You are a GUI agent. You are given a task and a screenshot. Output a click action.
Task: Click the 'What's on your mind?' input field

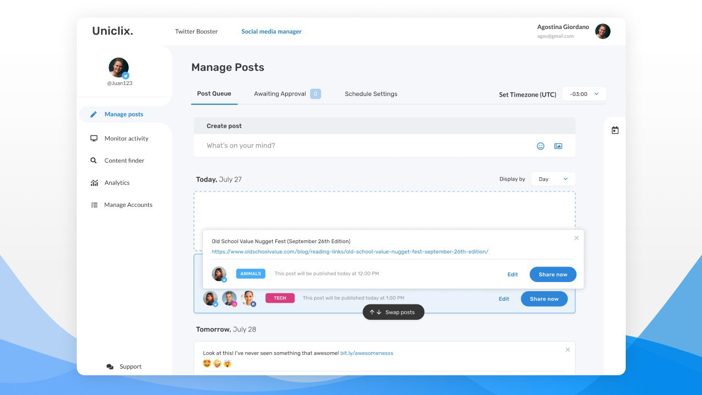click(x=362, y=146)
